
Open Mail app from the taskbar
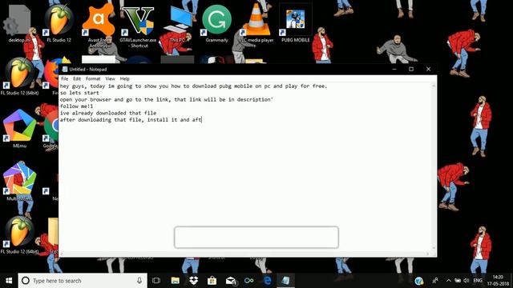231,281
